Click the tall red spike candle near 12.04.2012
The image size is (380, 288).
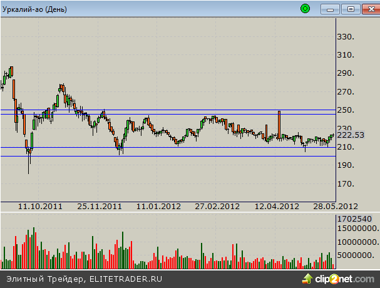(279, 122)
